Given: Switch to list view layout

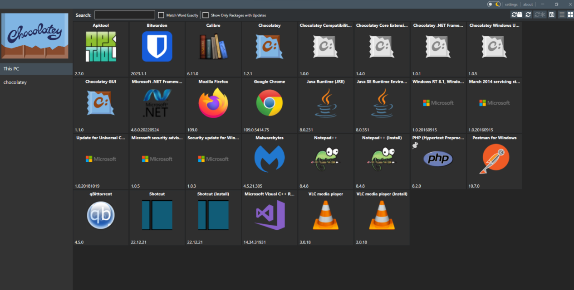Looking at the screenshot, I should (562, 14).
